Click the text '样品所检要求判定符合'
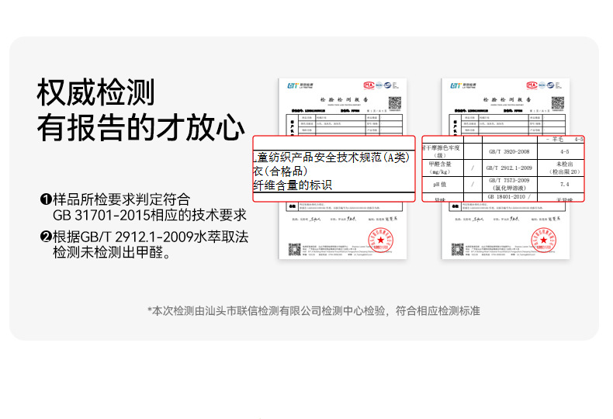Viewport: 613px width, 419px height. point(122,199)
